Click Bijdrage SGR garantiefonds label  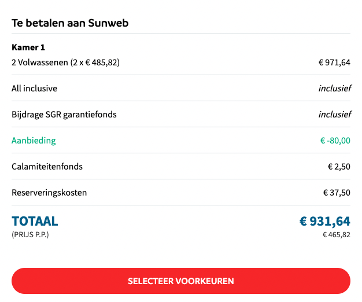[64, 115]
